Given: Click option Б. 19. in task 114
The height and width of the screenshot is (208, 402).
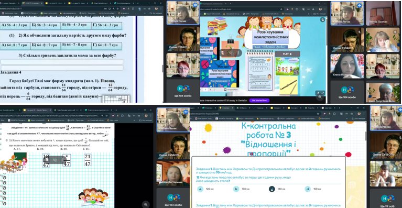Looking at the screenshot, I should (x=40, y=149).
